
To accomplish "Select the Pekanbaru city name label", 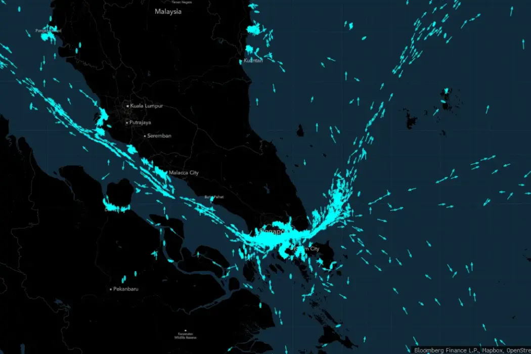I will tap(126, 289).
